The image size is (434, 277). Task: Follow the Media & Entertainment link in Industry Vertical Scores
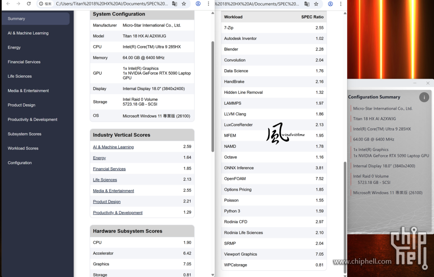coord(113,191)
